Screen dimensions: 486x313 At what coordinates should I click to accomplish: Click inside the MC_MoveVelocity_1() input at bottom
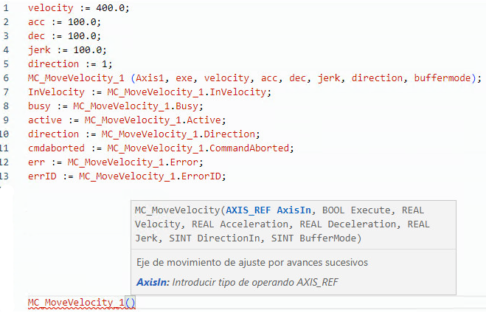(130, 303)
